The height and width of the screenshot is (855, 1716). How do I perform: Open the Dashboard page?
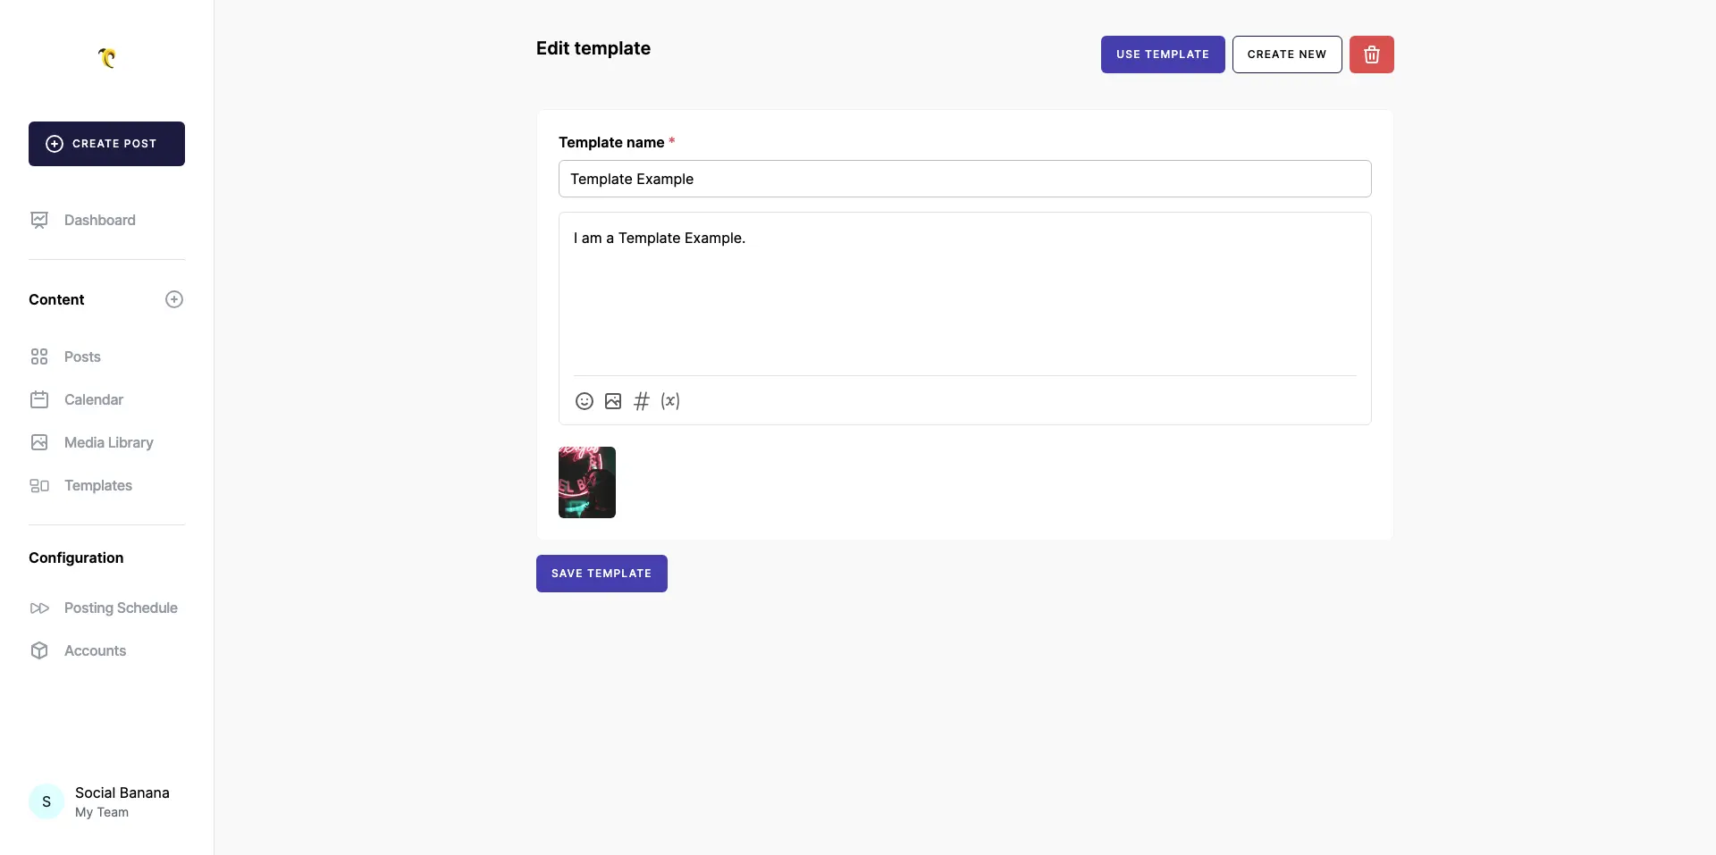click(x=99, y=220)
